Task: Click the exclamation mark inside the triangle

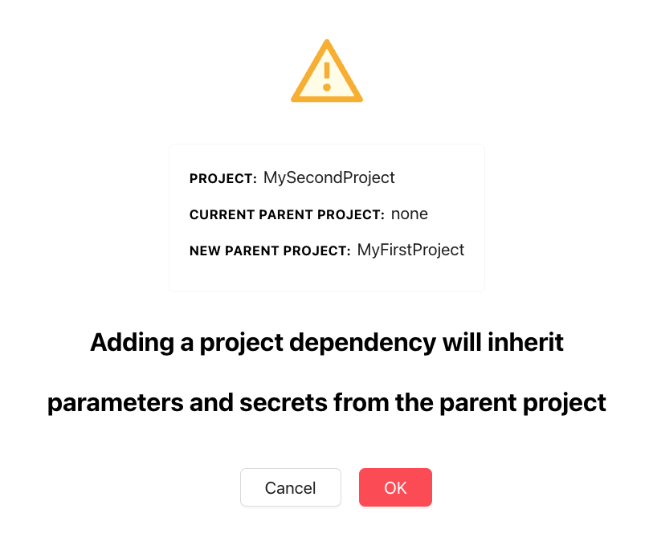Action: click(x=327, y=76)
